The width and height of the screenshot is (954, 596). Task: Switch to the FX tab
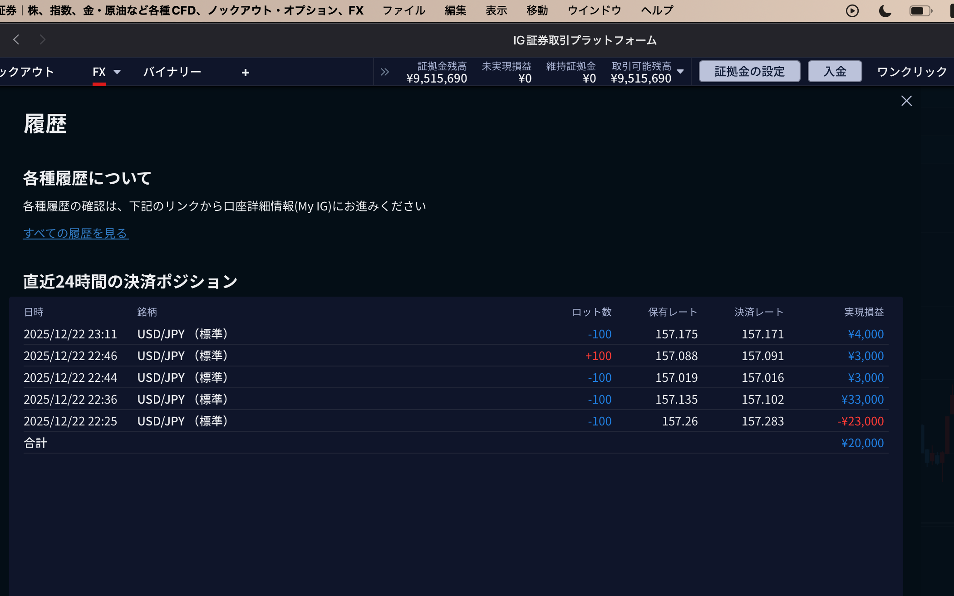click(x=99, y=72)
